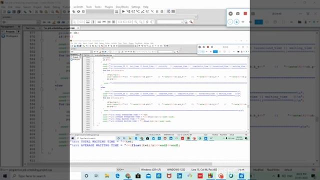This screenshot has height=180, width=320.
Task: Expand the small dropdown arrow in recorder widget
Action: pyautogui.click(x=243, y=21)
